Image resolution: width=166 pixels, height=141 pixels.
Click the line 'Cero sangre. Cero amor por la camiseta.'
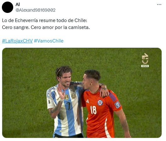(x=46, y=27)
